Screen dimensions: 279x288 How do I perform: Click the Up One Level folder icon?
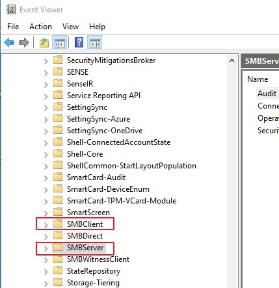pyautogui.click(x=44, y=42)
